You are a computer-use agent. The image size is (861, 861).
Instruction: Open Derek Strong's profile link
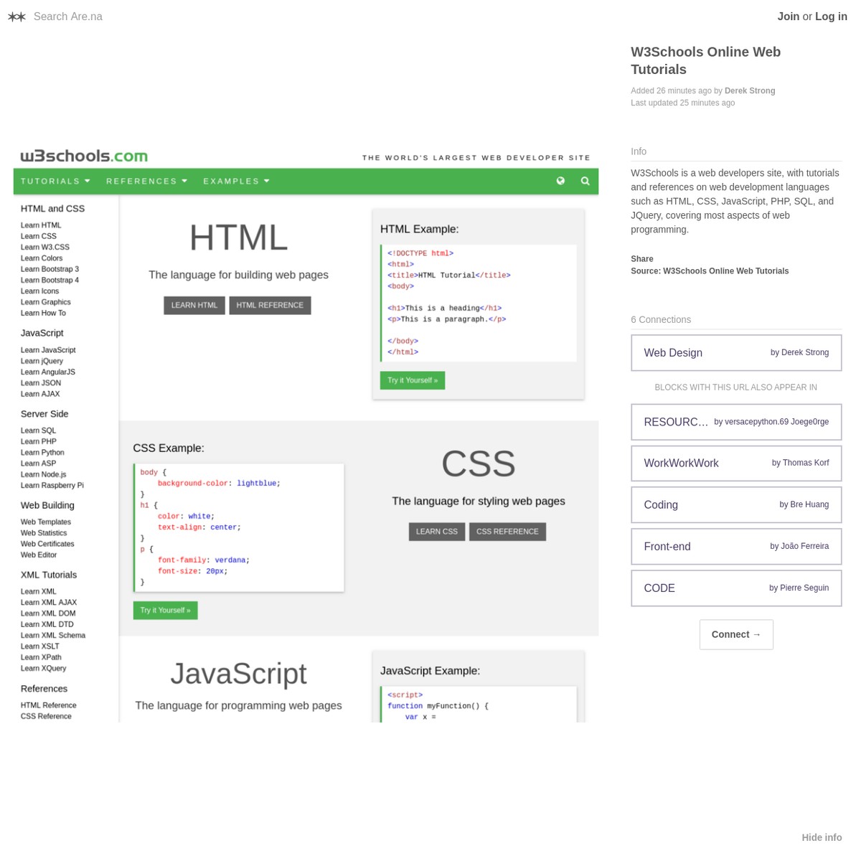(749, 91)
